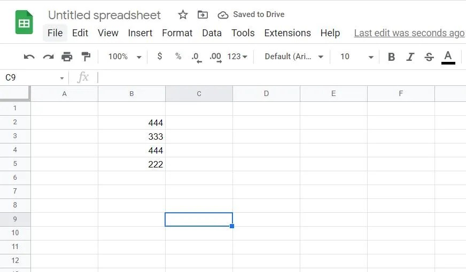This screenshot has height=272, width=466.
Task: Open the Tools menu
Action: click(x=243, y=33)
